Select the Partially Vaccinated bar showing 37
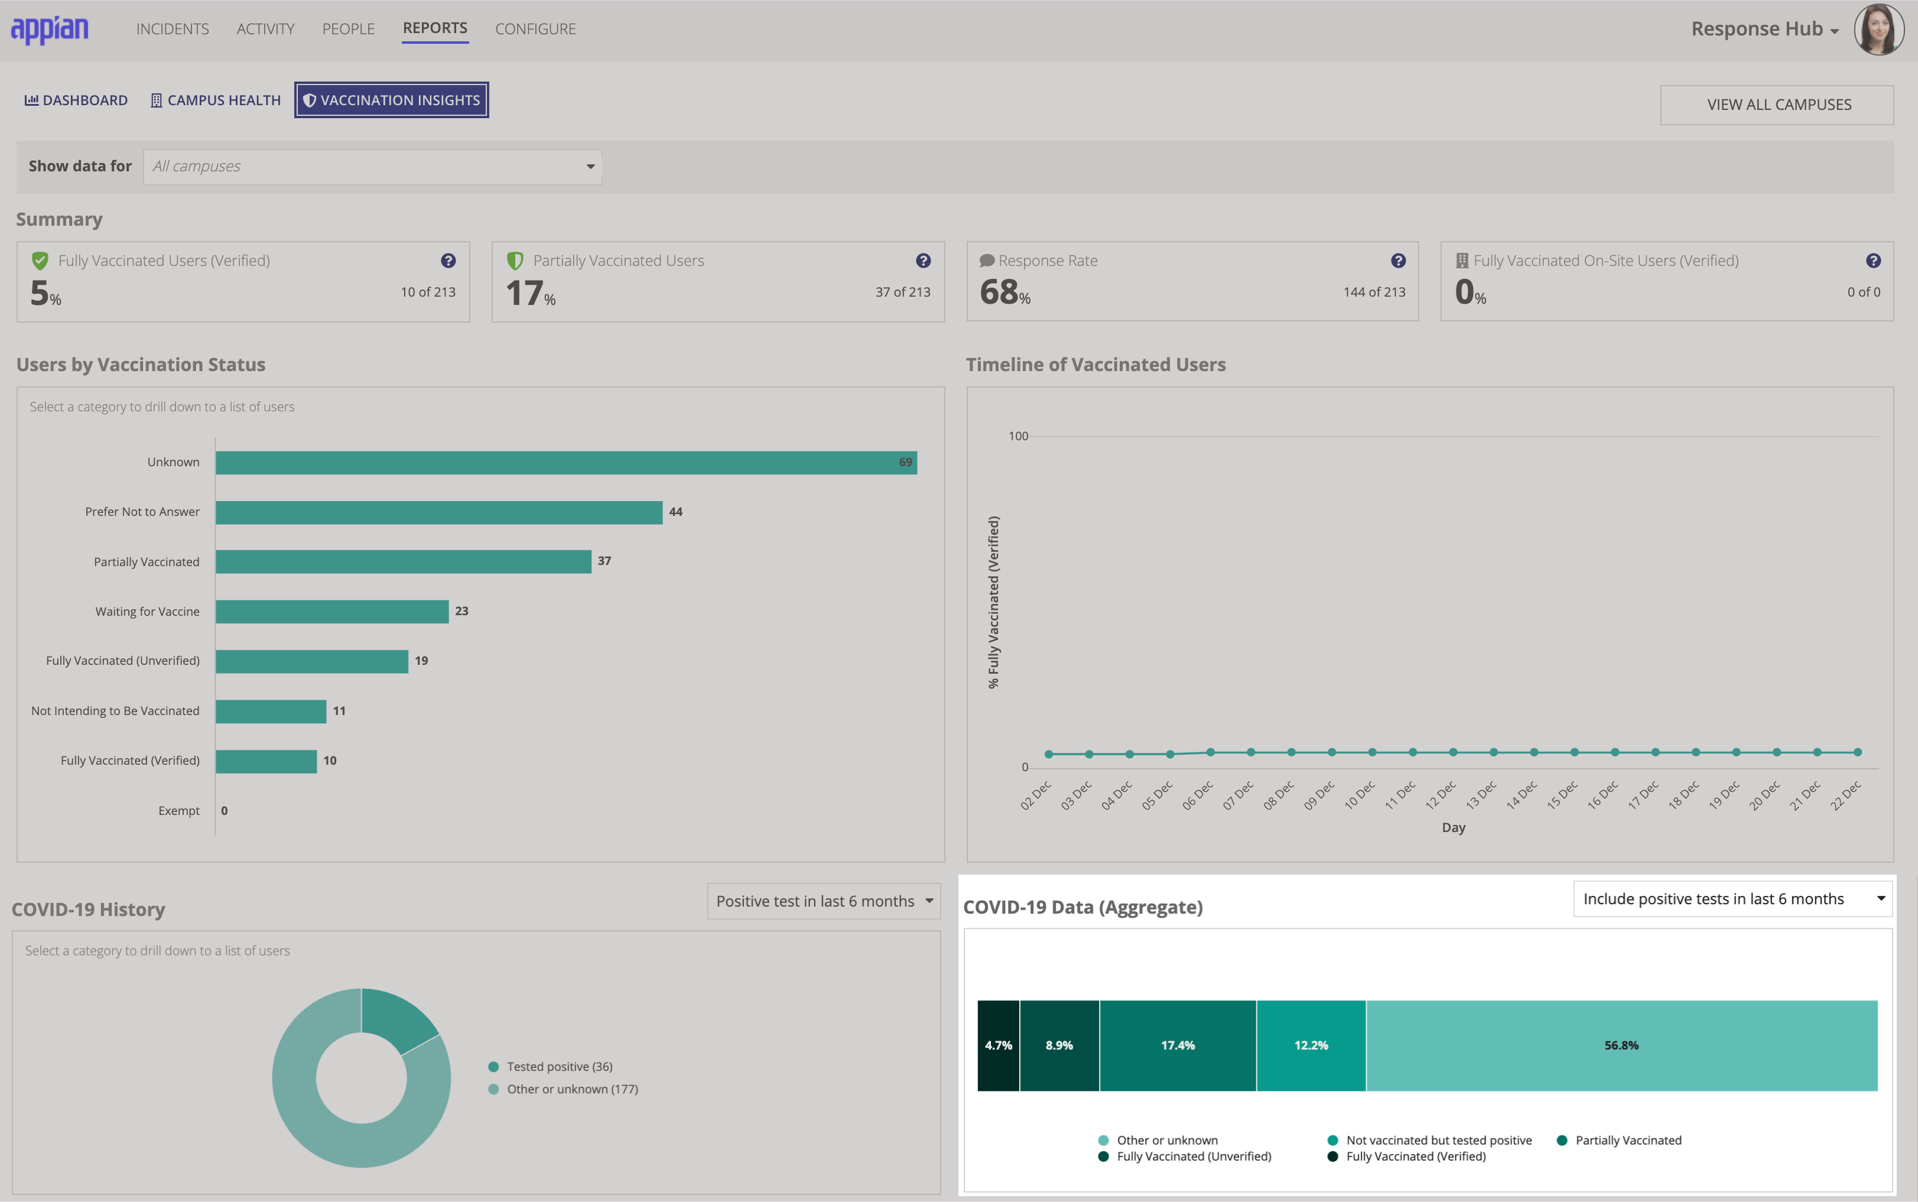 (x=404, y=561)
